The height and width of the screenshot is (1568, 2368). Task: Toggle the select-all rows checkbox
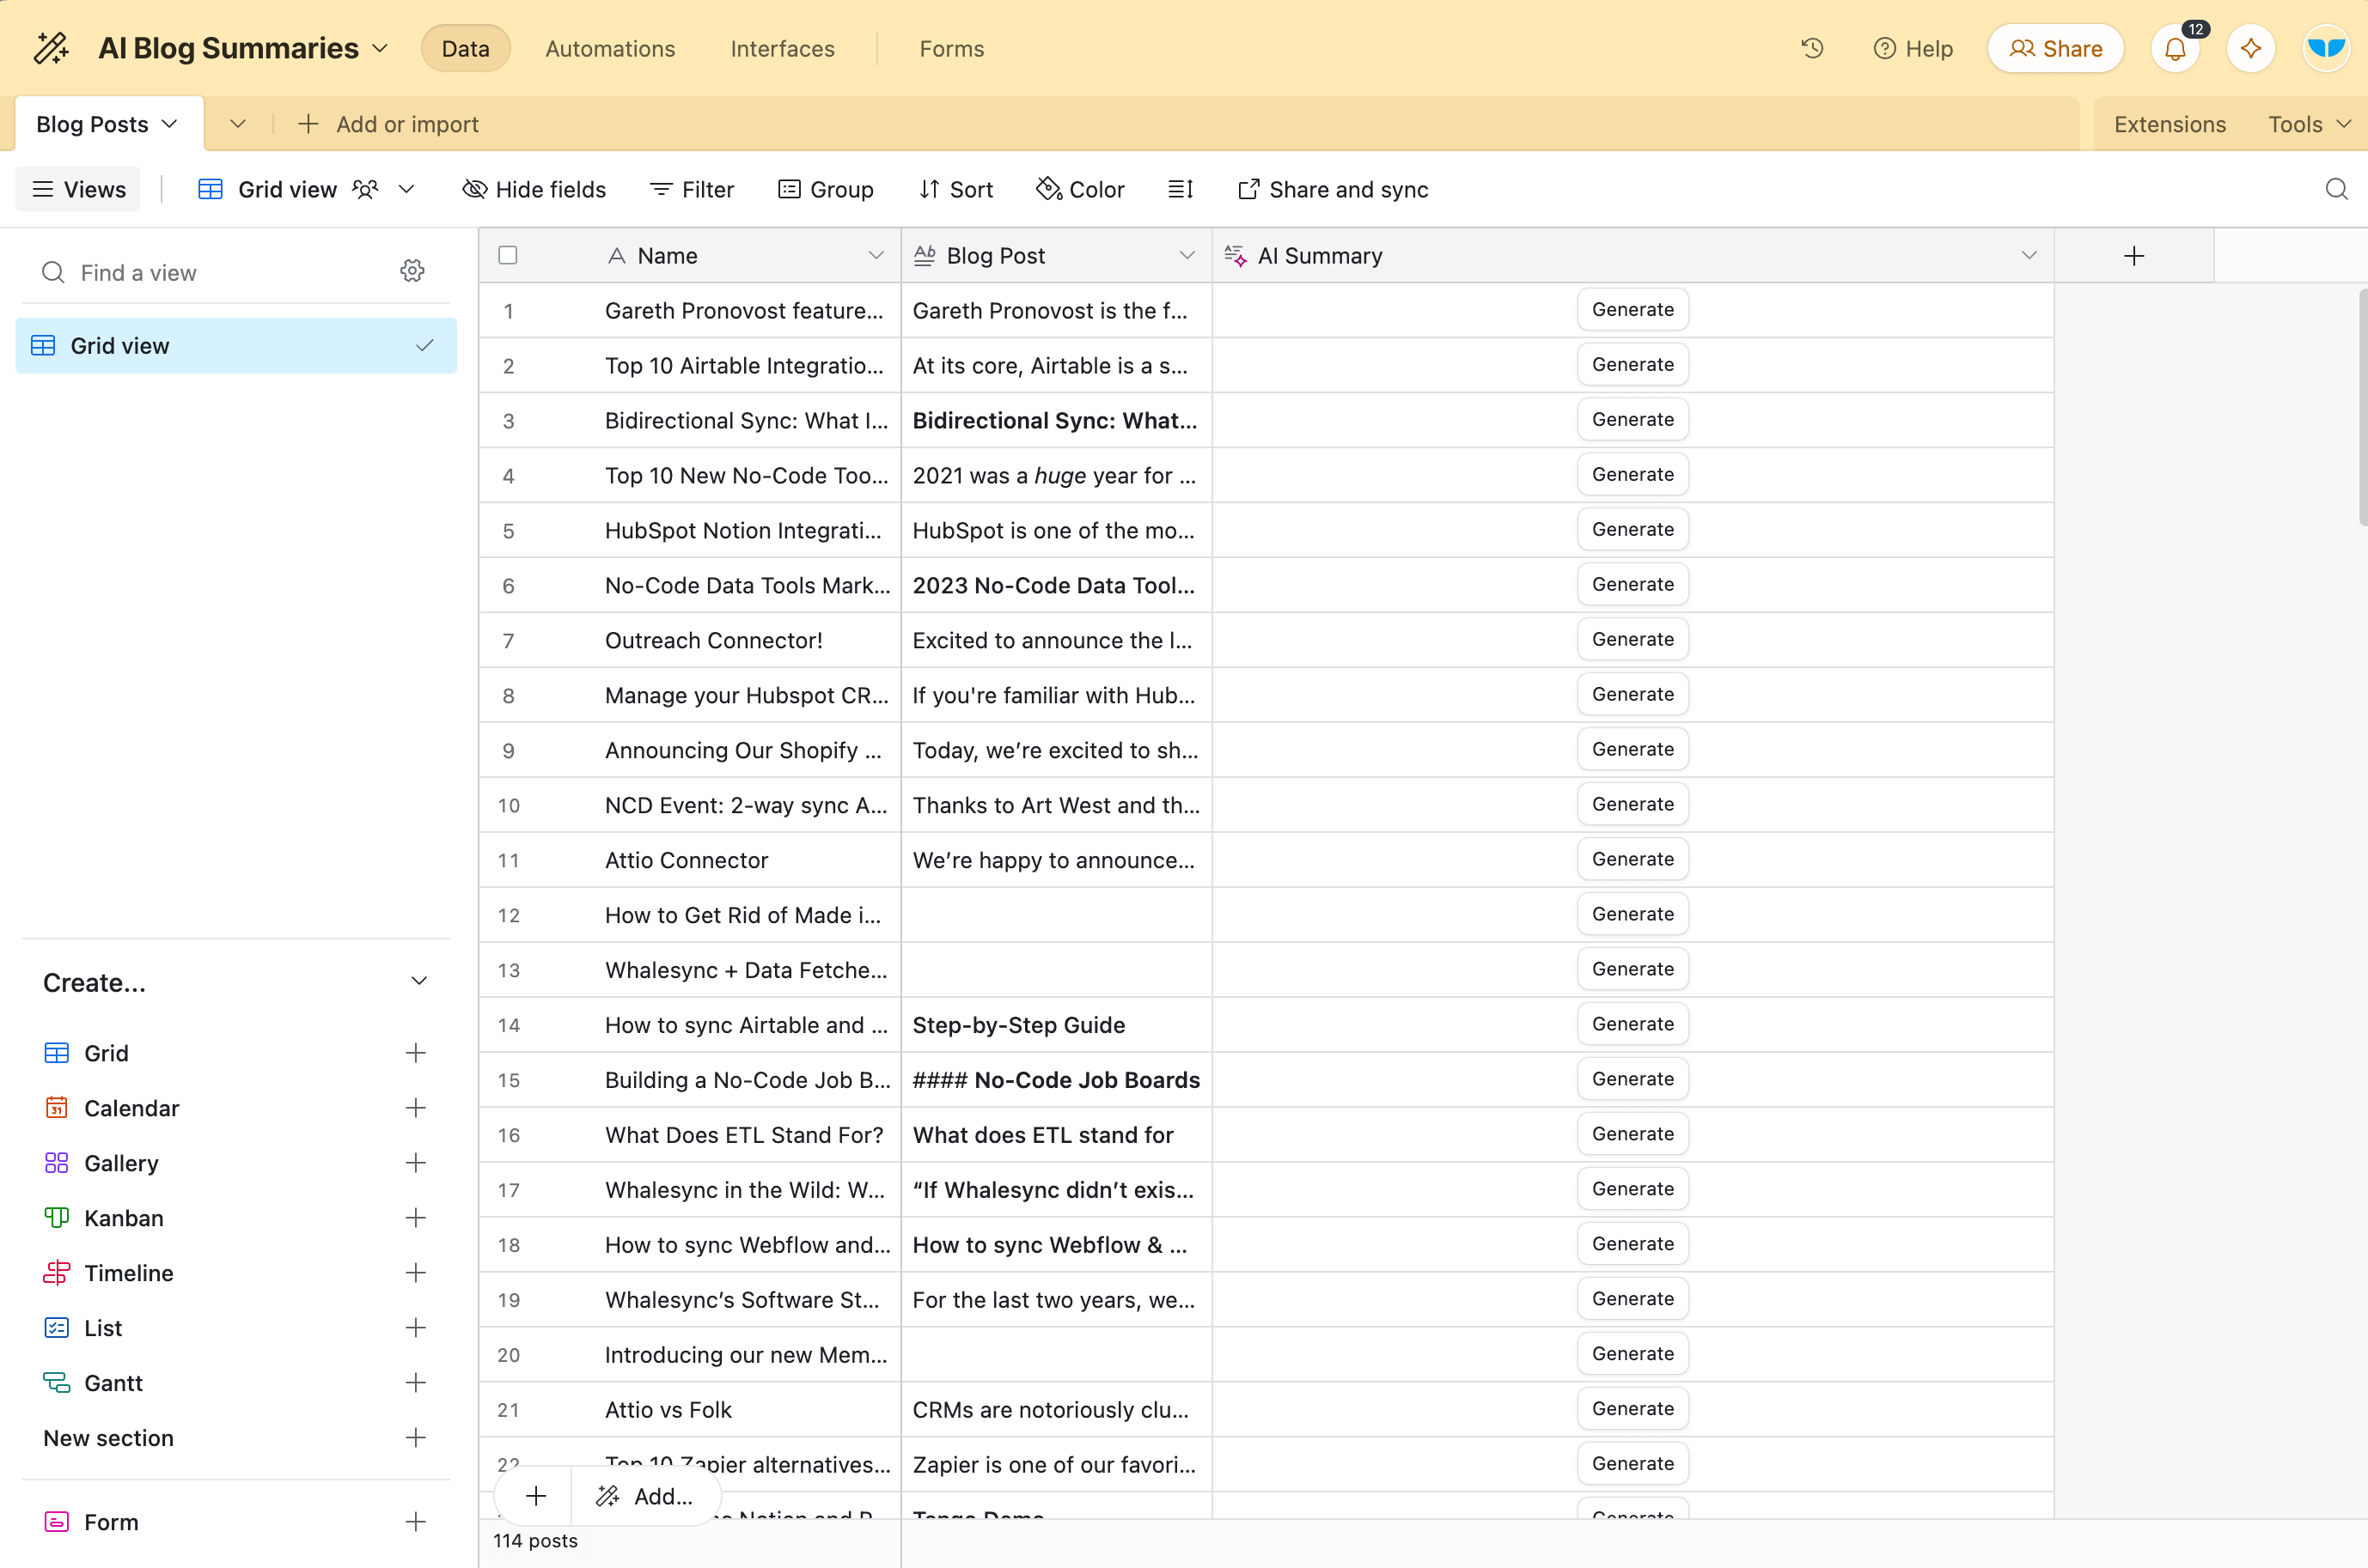pos(508,256)
